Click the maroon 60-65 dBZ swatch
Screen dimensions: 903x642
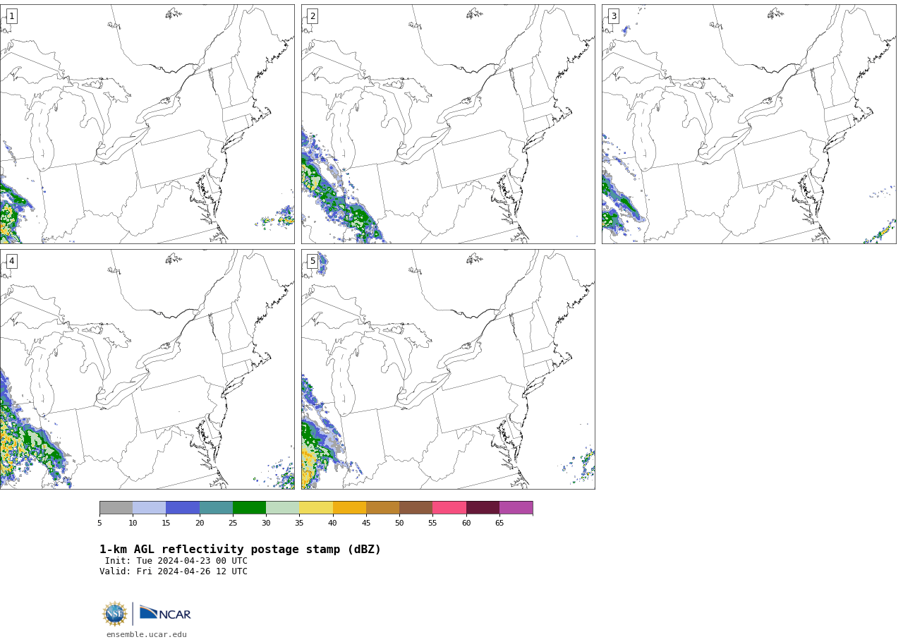[x=483, y=508]
